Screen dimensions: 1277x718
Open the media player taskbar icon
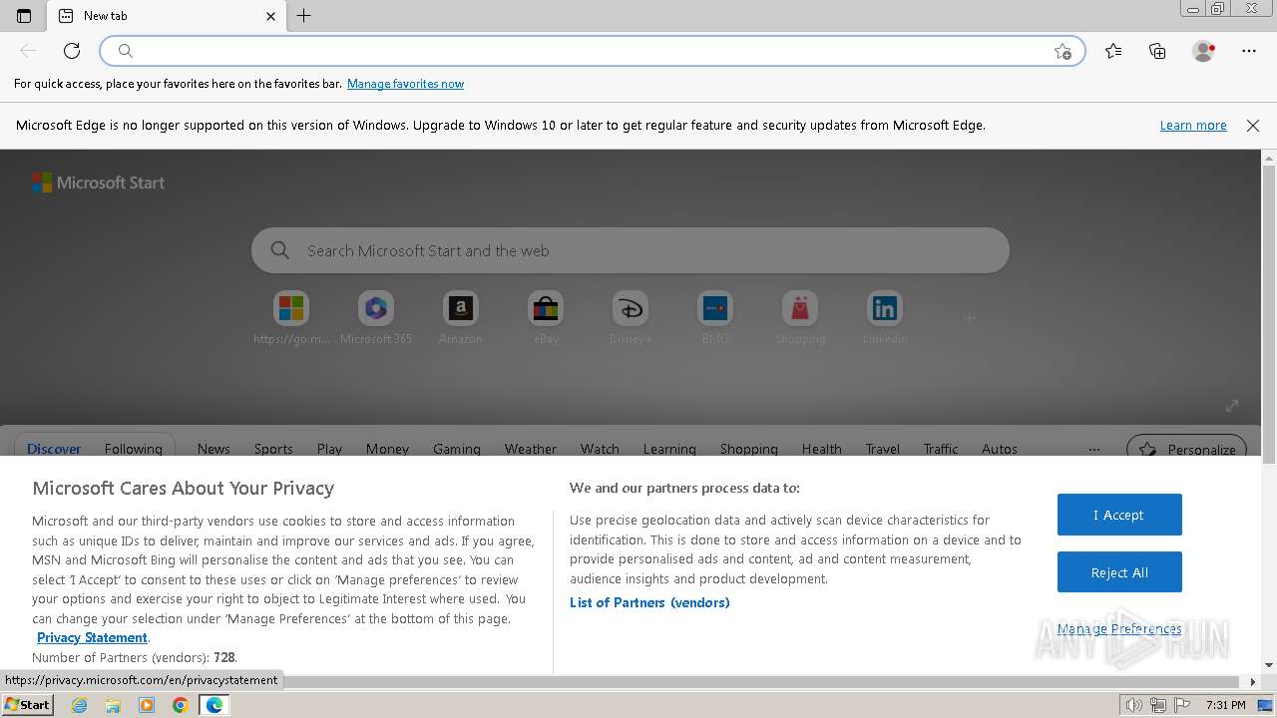pyautogui.click(x=147, y=705)
